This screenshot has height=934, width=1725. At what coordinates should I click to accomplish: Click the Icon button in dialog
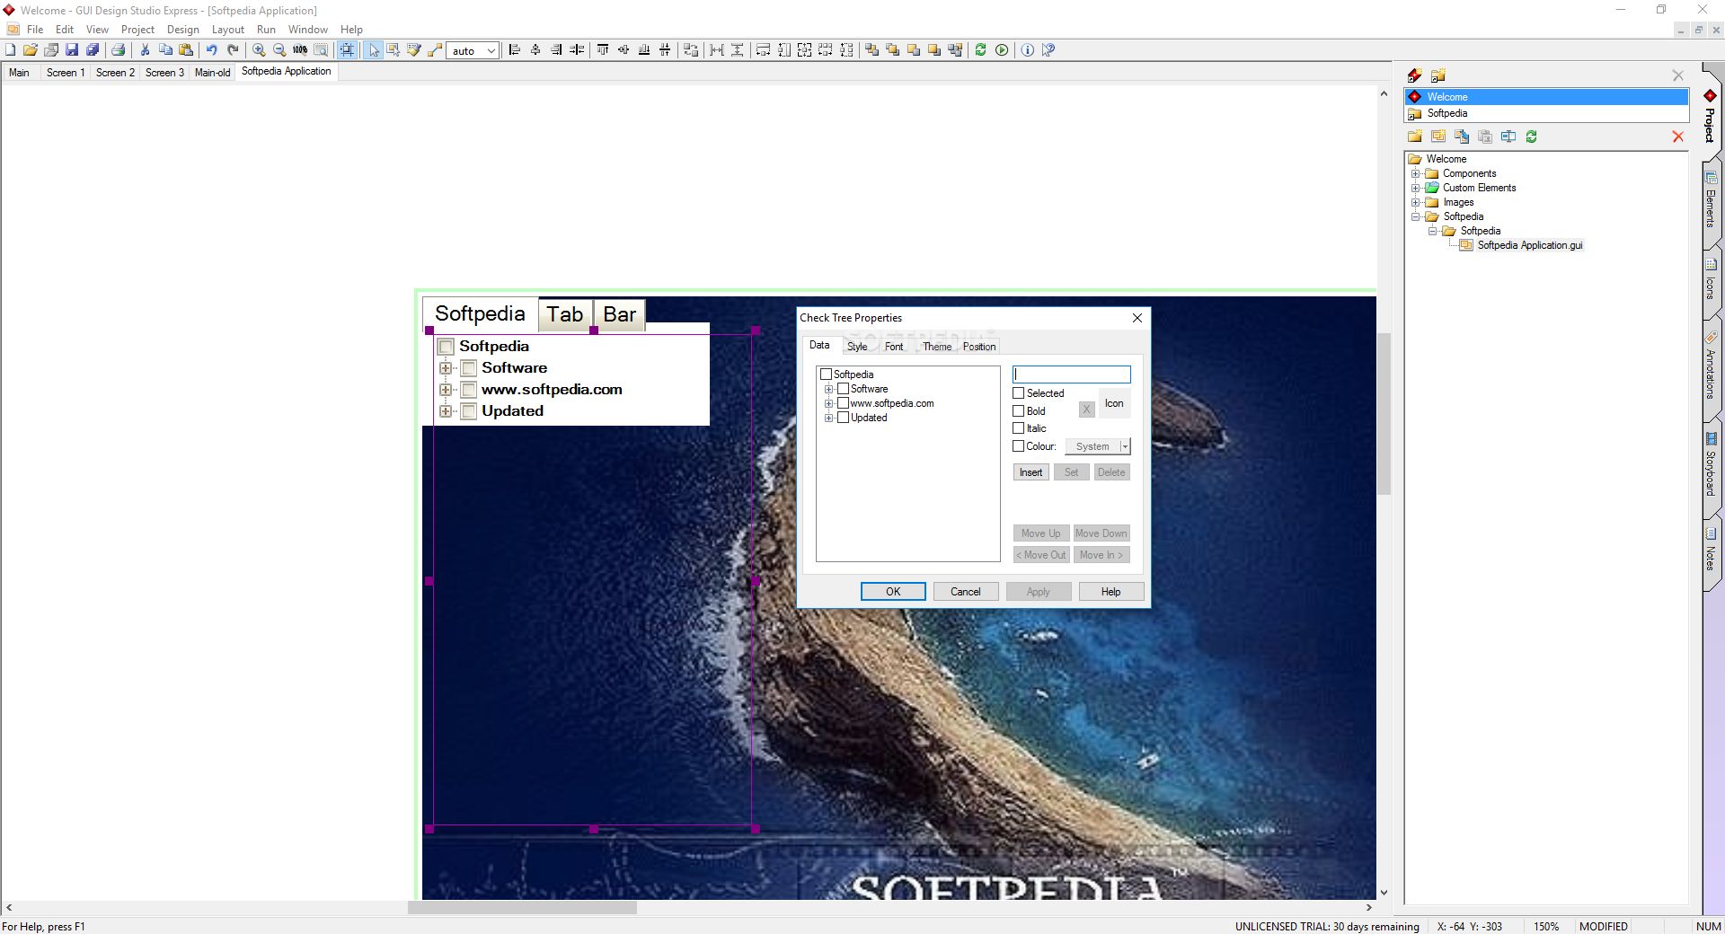(x=1114, y=403)
